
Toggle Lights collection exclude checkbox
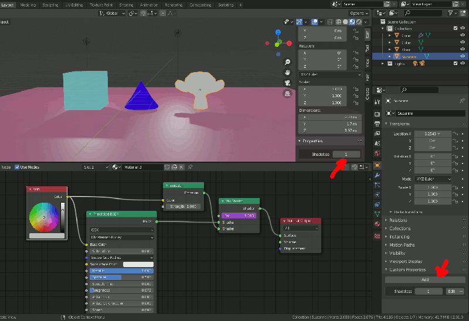point(456,63)
